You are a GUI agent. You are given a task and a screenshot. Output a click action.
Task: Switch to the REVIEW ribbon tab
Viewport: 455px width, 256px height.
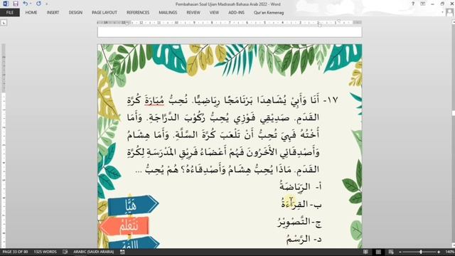pos(193,13)
